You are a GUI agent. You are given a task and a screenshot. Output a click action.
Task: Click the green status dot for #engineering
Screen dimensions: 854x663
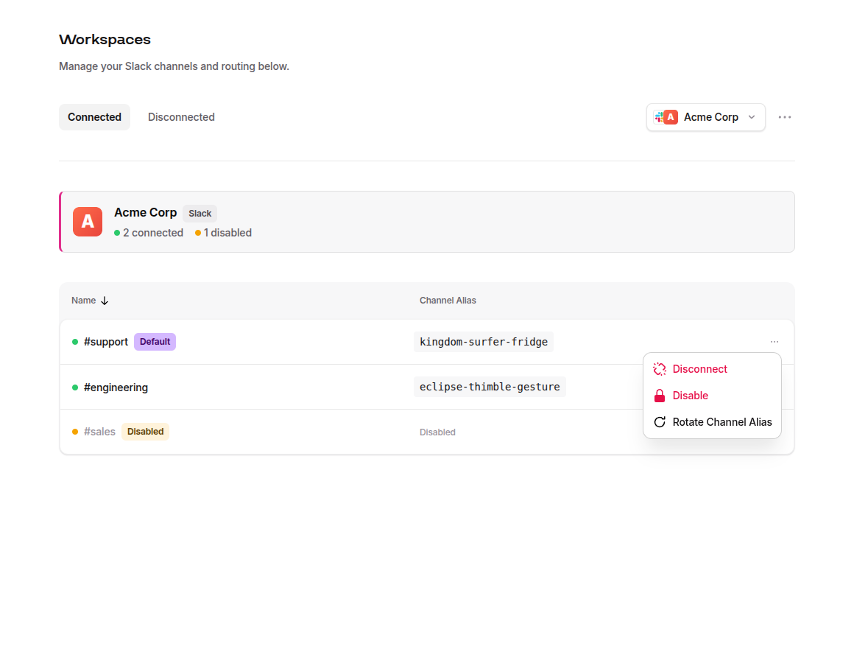pos(75,388)
